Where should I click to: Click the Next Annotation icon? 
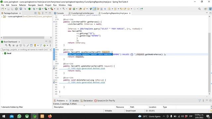coord(109,9)
